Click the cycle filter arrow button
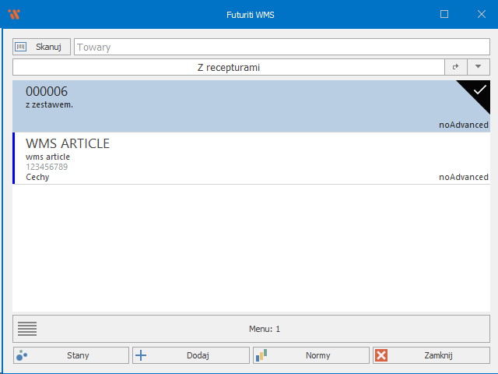Viewport: 498px width, 374px height. click(x=455, y=68)
